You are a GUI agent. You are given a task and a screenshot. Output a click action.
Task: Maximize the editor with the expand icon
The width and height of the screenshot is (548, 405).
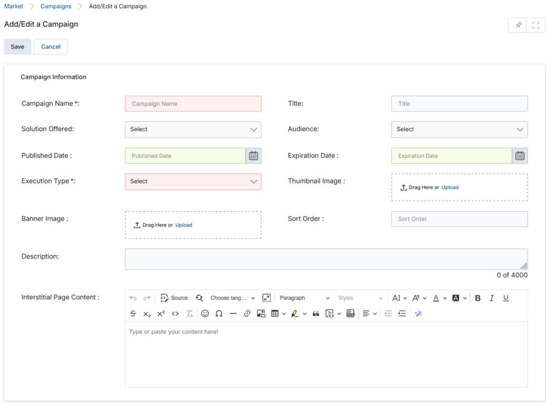tap(266, 298)
